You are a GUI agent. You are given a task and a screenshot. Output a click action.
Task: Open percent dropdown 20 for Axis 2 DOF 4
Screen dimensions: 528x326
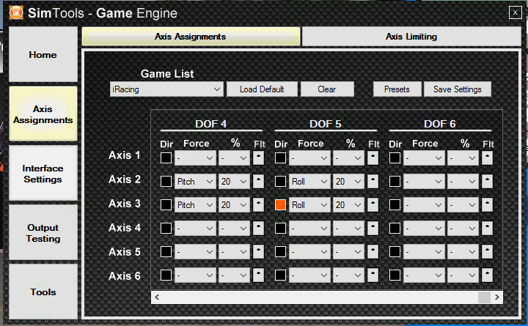pos(235,182)
